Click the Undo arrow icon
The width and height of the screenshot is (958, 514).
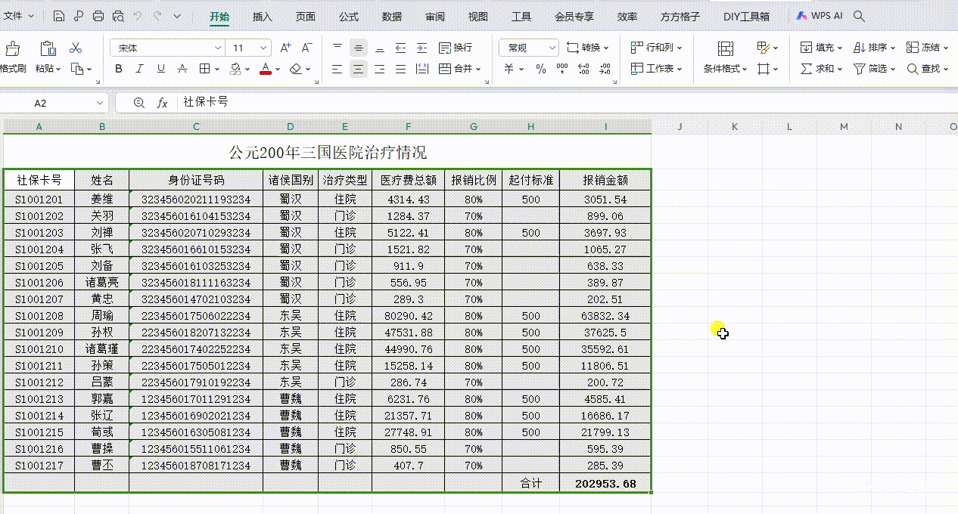point(138,16)
